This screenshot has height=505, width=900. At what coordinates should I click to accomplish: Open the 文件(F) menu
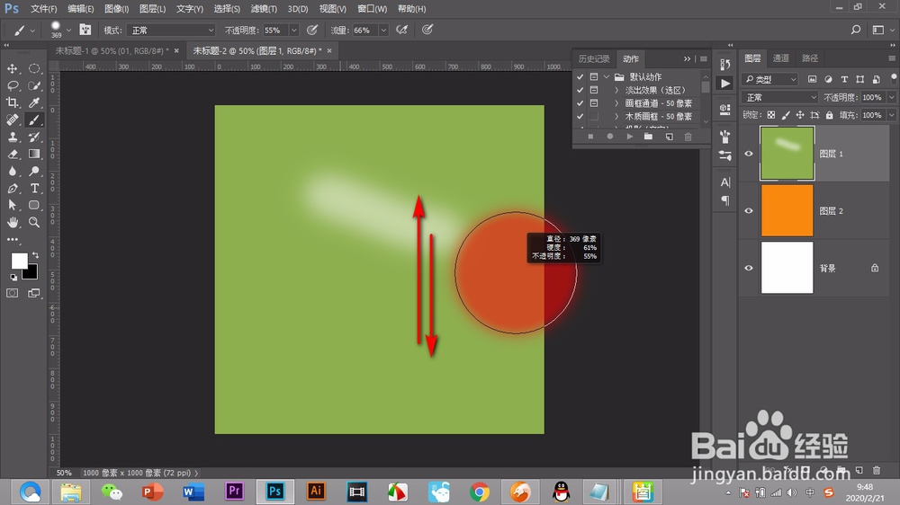coord(43,9)
